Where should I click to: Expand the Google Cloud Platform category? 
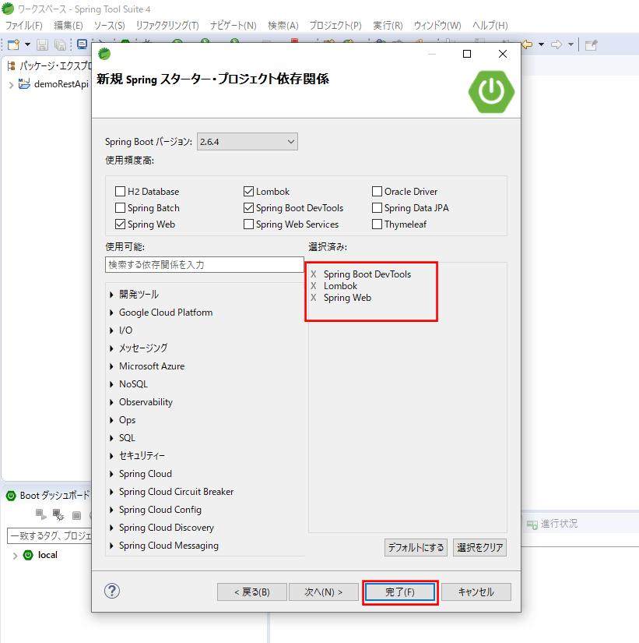[x=111, y=313]
